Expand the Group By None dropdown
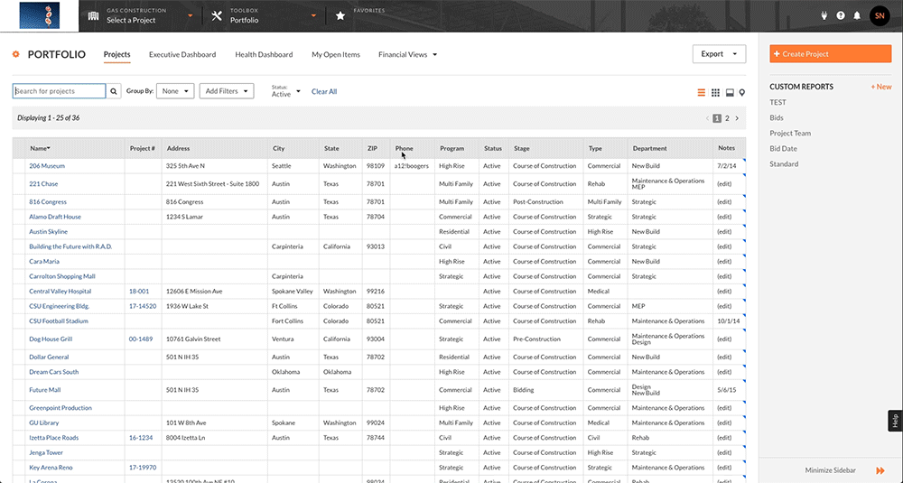This screenshot has height=483, width=903. pos(175,91)
